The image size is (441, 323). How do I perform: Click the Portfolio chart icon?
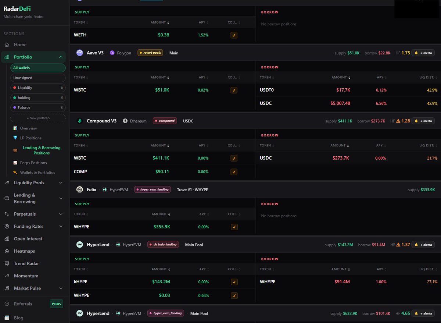[7, 57]
